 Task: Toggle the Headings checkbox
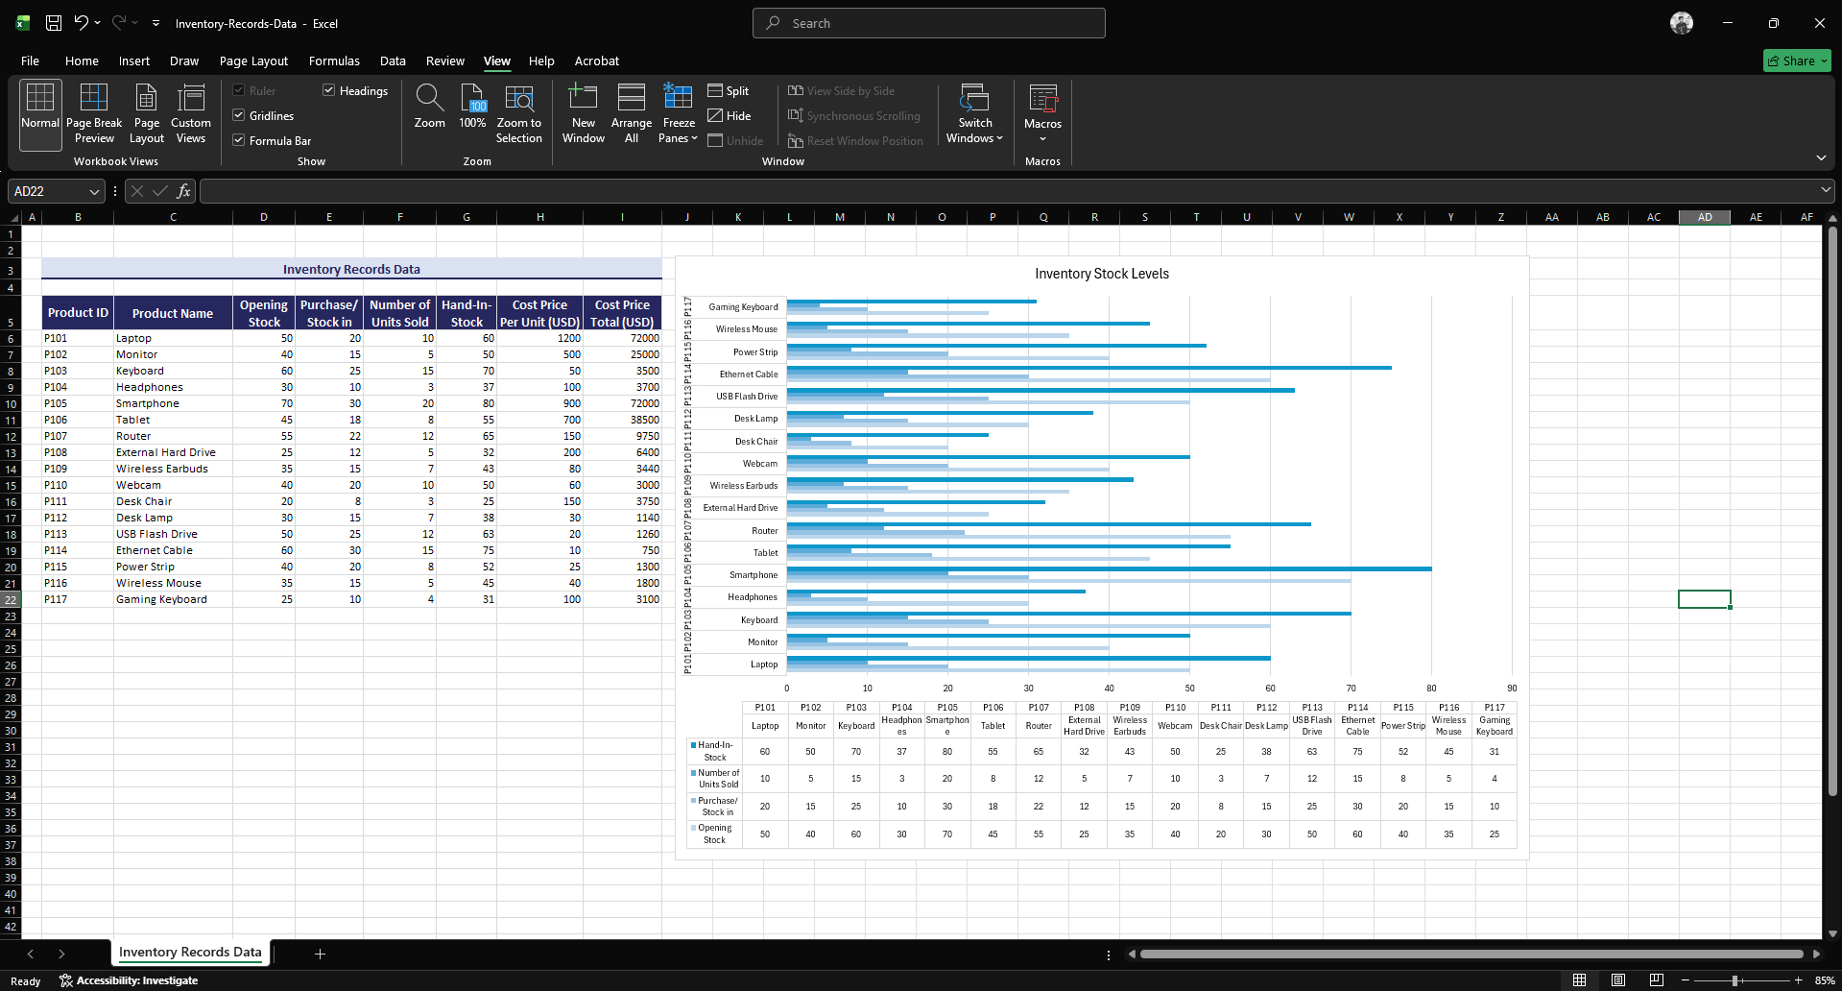coord(355,90)
